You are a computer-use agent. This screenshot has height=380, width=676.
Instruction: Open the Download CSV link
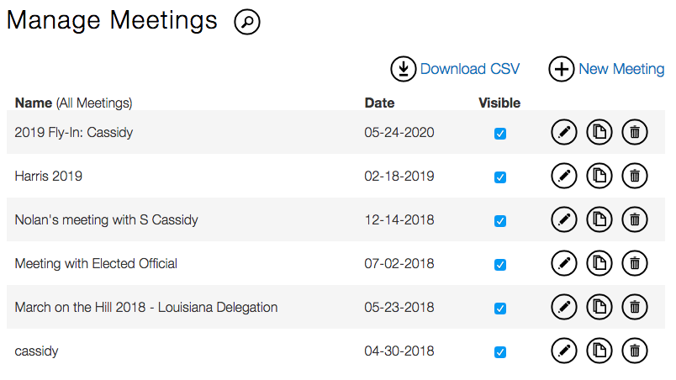pyautogui.click(x=470, y=69)
